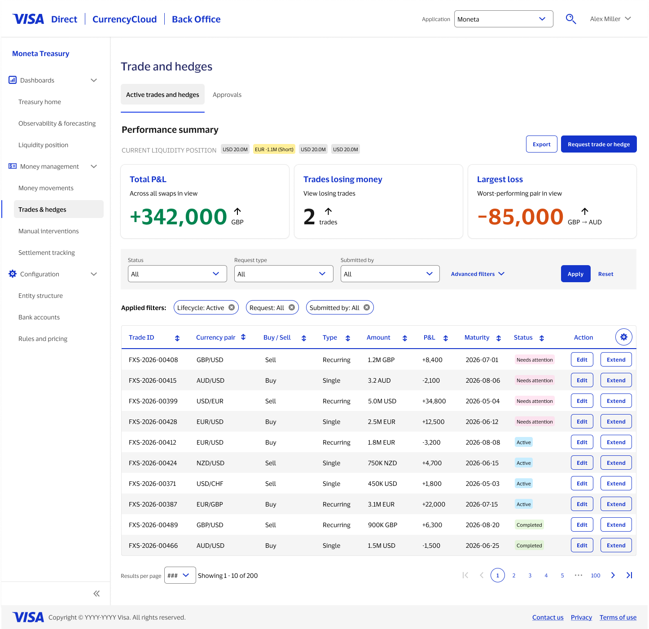Reset the filters
Screen dimensions: 649x629
point(605,274)
